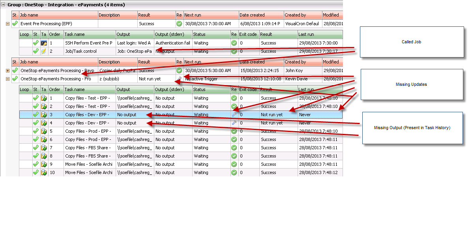This screenshot has height=228, width=472.
Task: Toggle the active checkmark of Event Pre Processing job
Action: pyautogui.click(x=15, y=24)
